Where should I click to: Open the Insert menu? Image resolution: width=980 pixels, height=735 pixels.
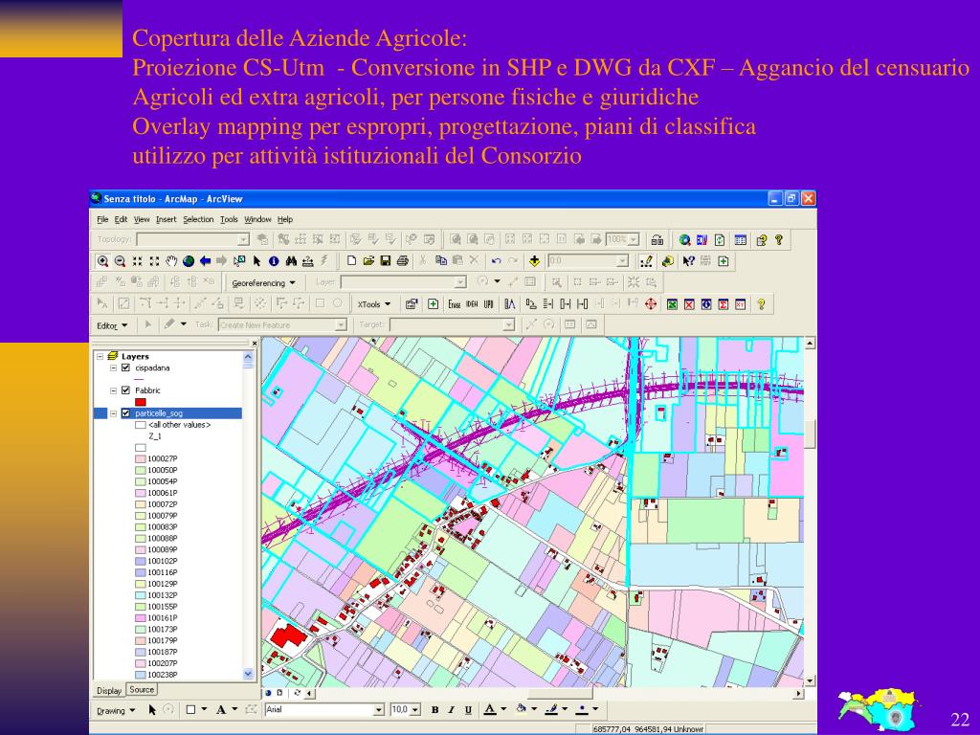(167, 219)
